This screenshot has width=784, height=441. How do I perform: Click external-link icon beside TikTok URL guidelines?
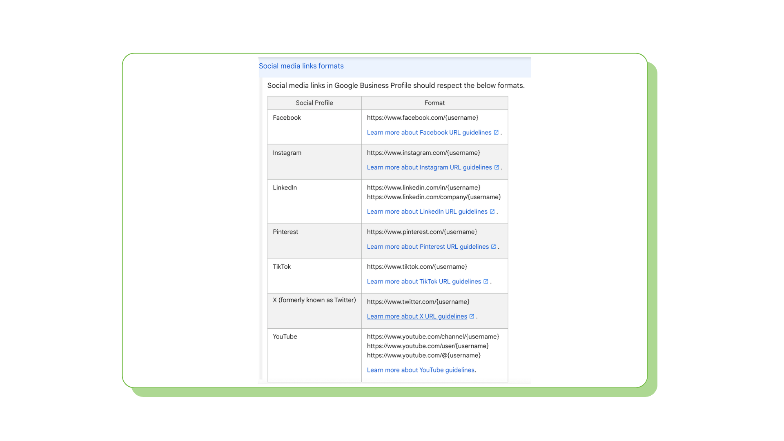pos(486,282)
